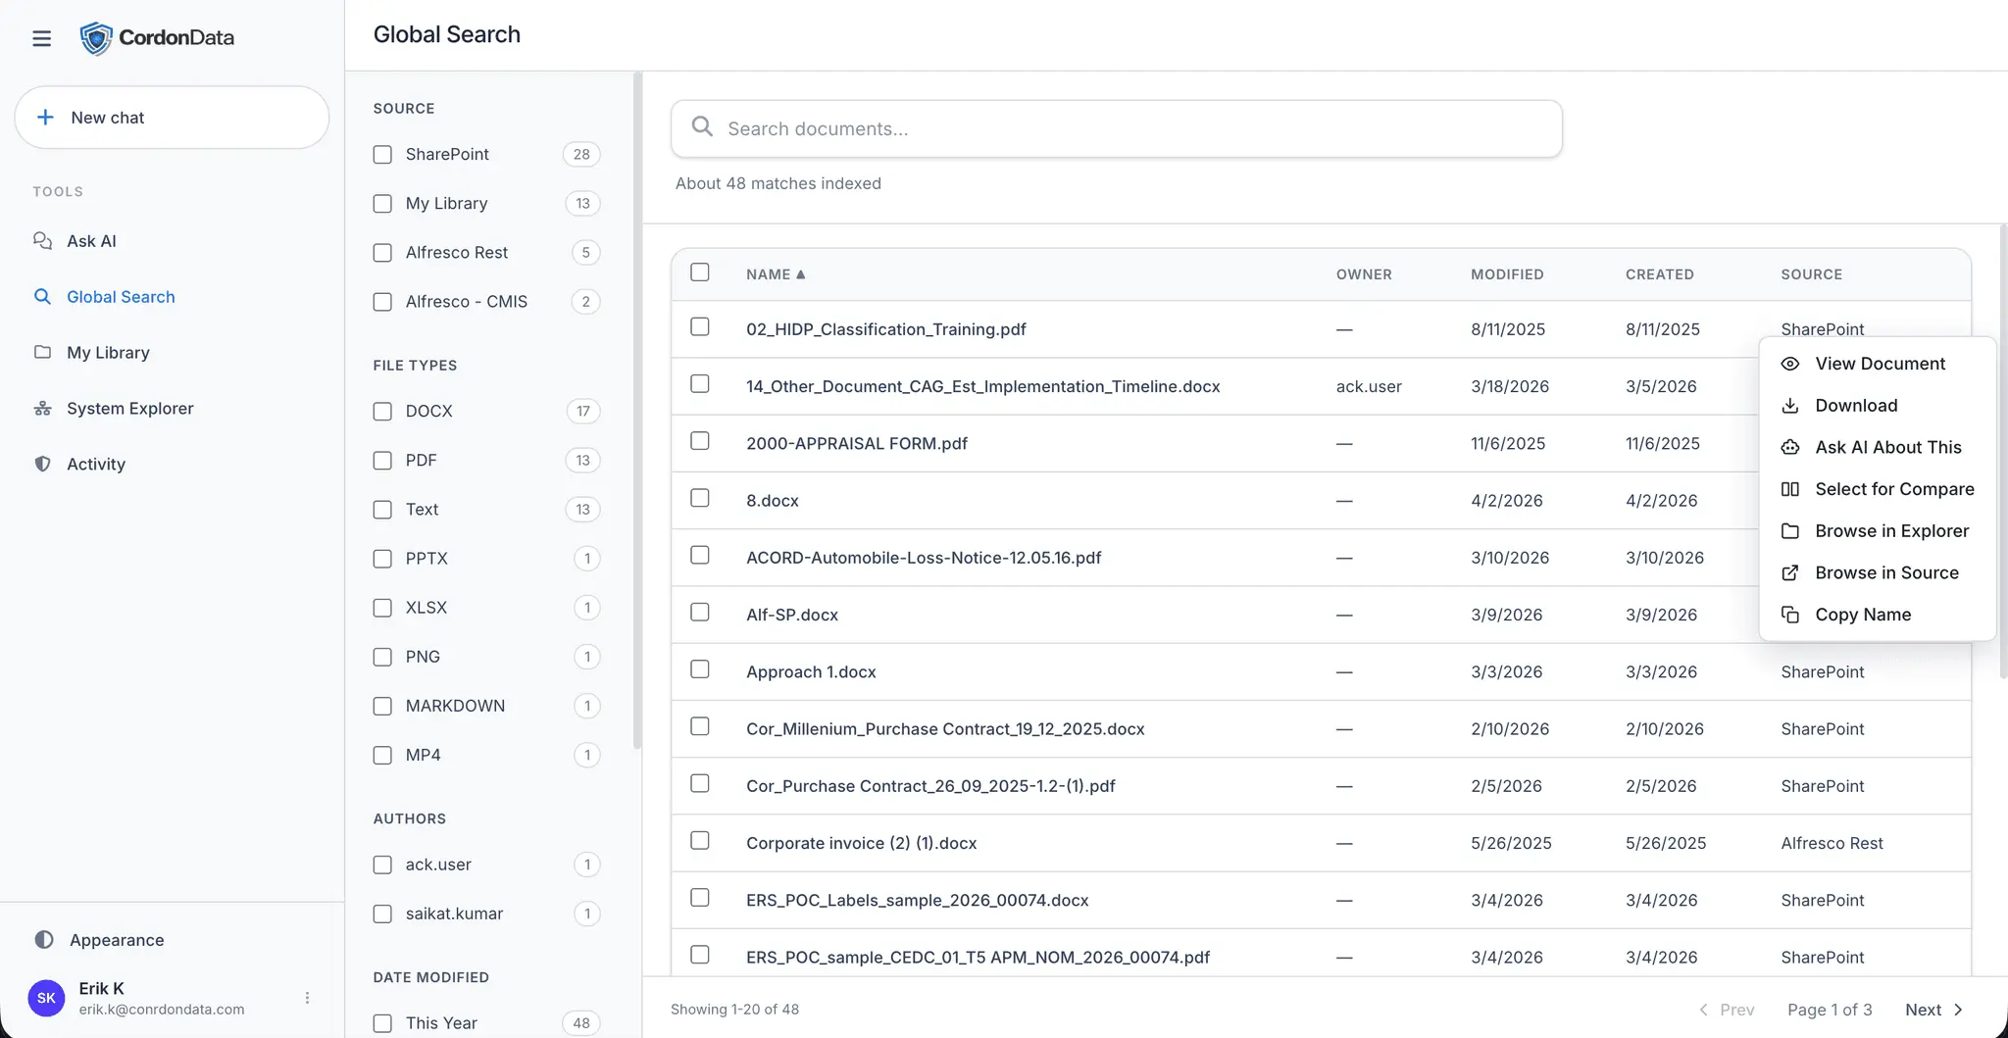Check the ack.user author filter
Image resolution: width=2008 pixels, height=1038 pixels.
click(382, 865)
